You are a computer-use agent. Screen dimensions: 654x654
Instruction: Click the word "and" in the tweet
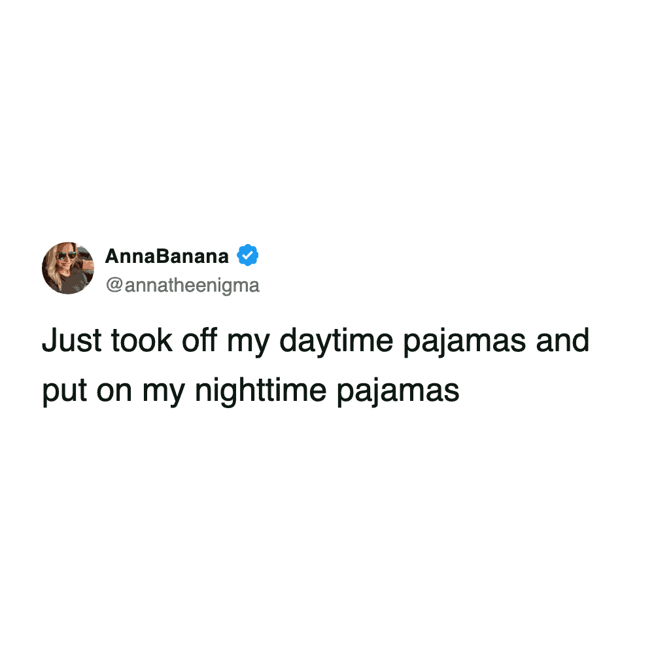tap(562, 340)
